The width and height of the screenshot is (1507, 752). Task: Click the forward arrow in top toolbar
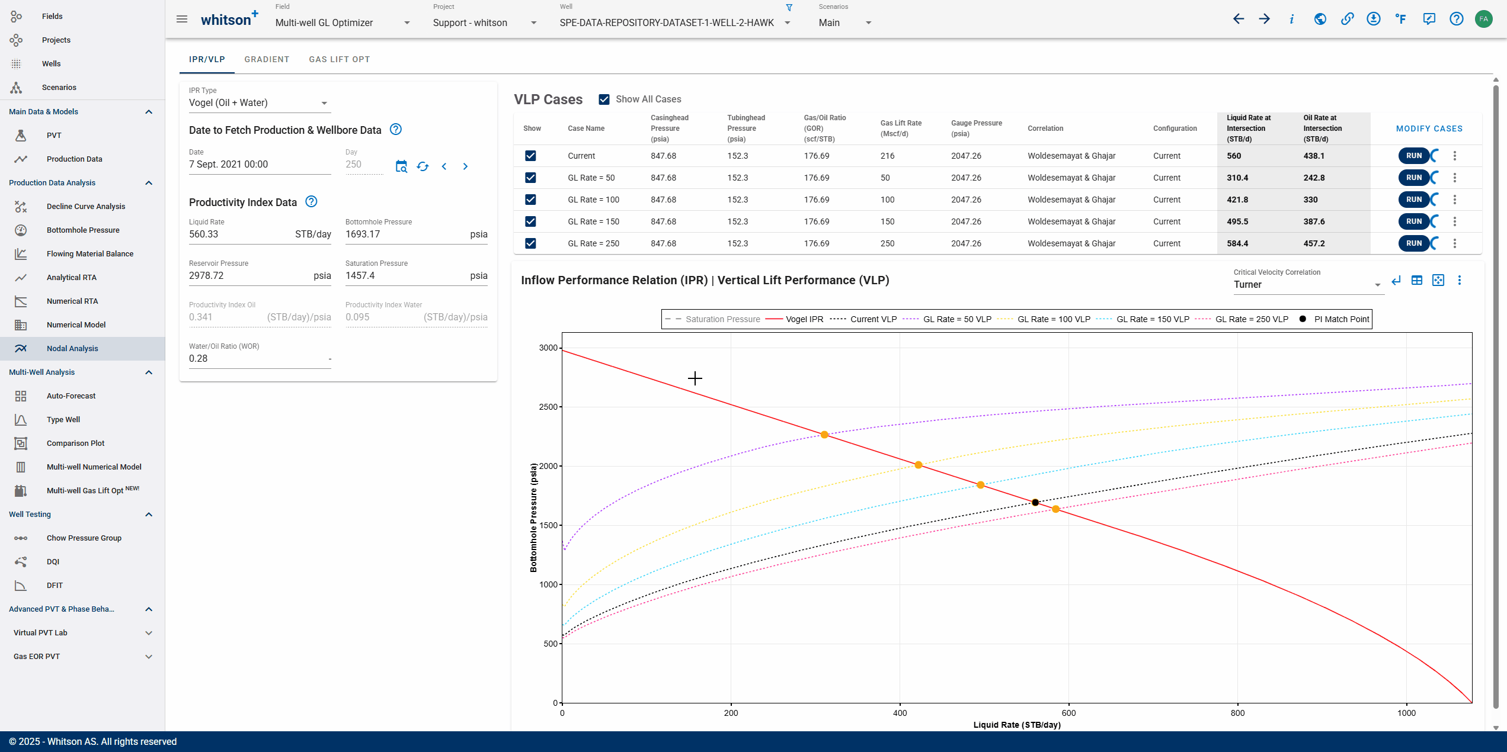1265,19
